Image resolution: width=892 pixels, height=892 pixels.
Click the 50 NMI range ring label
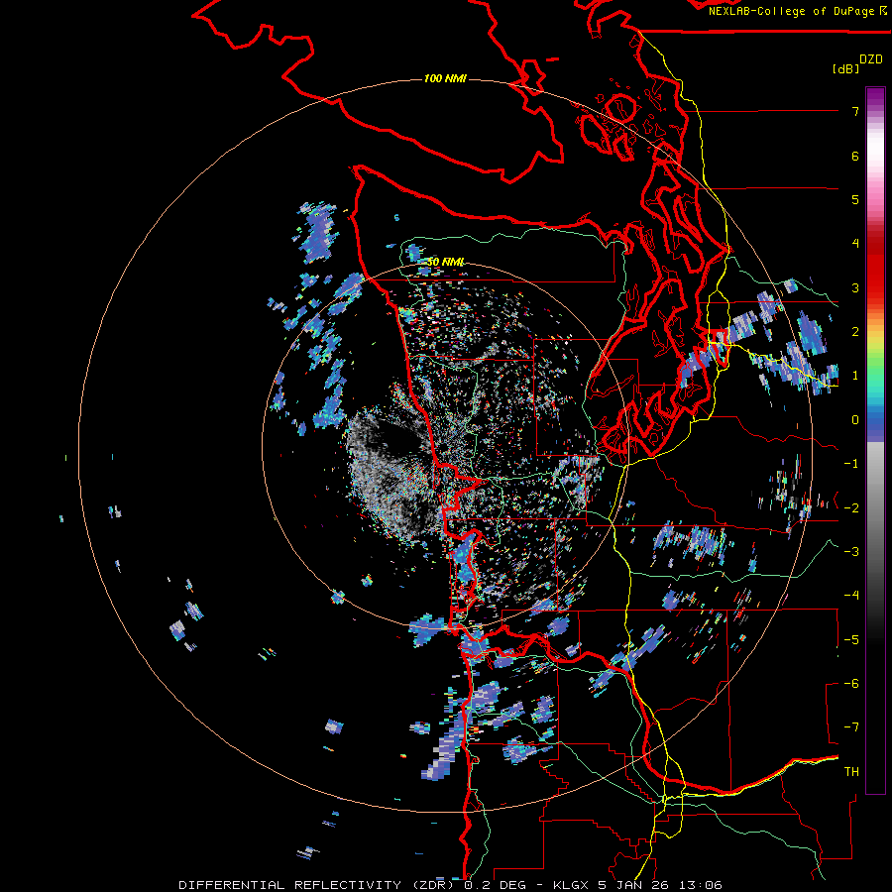tap(445, 262)
